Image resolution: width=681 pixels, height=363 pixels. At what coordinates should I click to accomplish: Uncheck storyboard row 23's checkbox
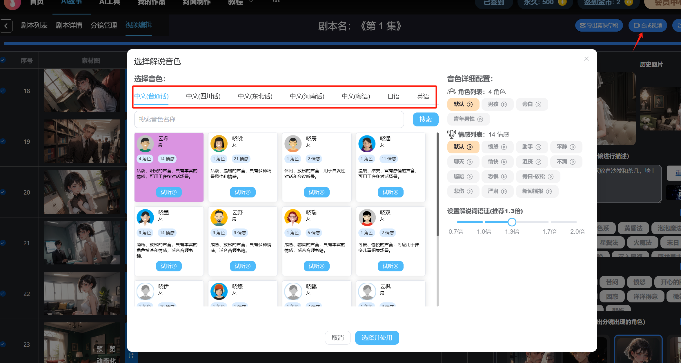(3, 344)
